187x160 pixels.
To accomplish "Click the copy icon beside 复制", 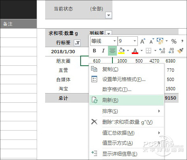I will tap(94, 69).
